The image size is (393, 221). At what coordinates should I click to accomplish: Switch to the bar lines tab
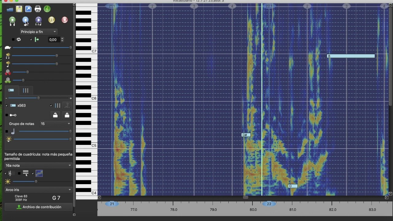(26, 90)
